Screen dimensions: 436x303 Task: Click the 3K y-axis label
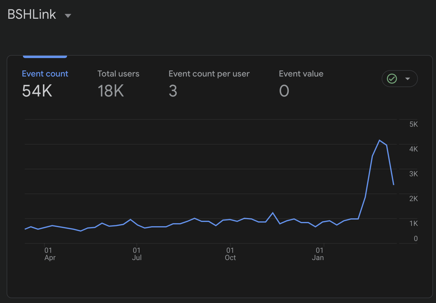point(414,174)
